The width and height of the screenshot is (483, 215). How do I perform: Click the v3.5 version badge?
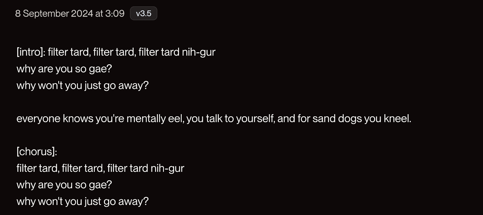[x=143, y=13]
